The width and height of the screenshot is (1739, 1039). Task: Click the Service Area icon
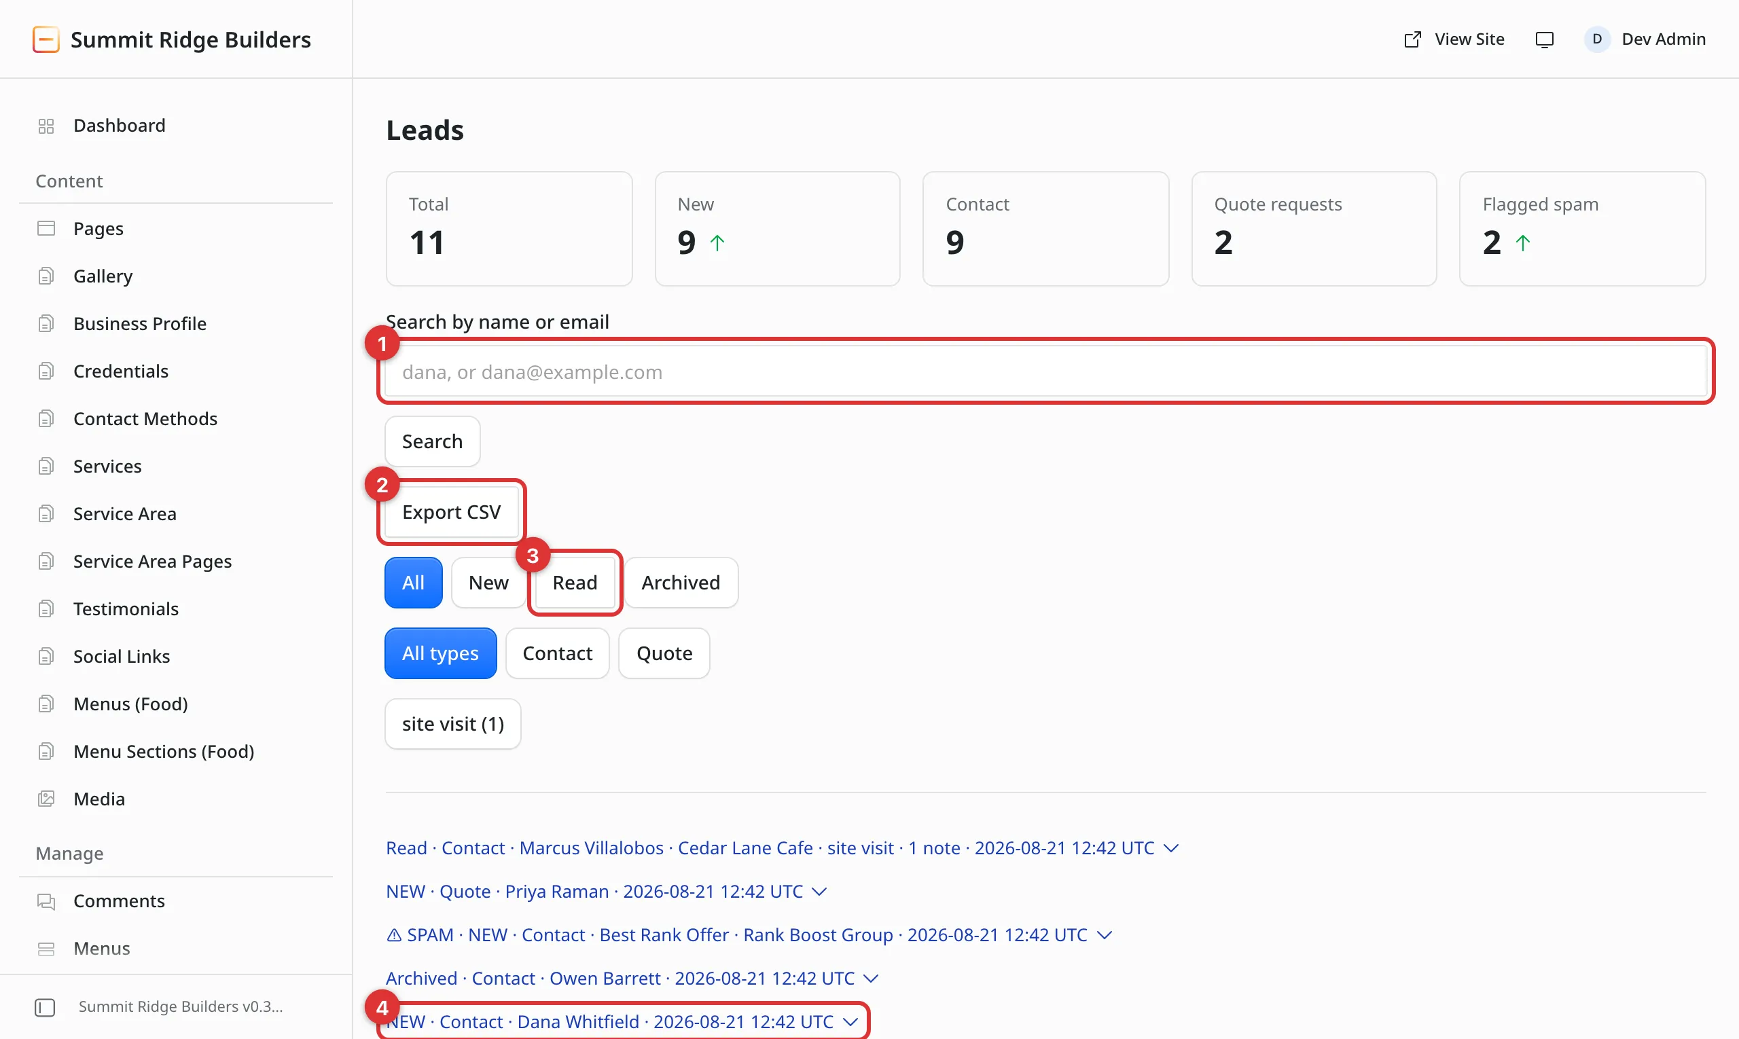click(46, 514)
